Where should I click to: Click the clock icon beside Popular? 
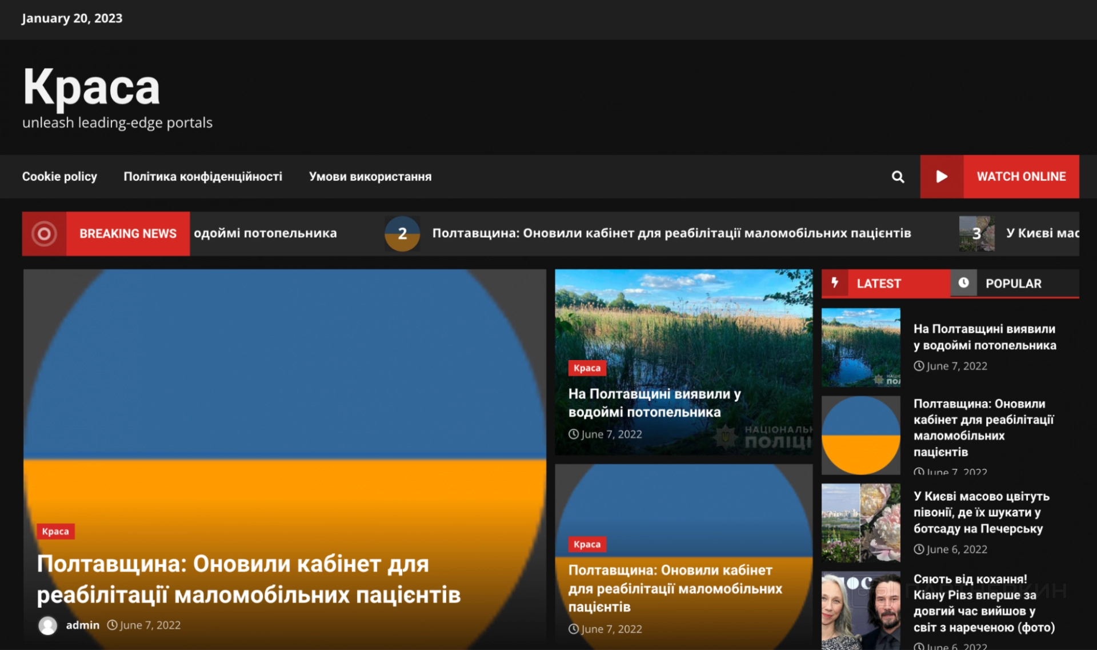coord(963,283)
